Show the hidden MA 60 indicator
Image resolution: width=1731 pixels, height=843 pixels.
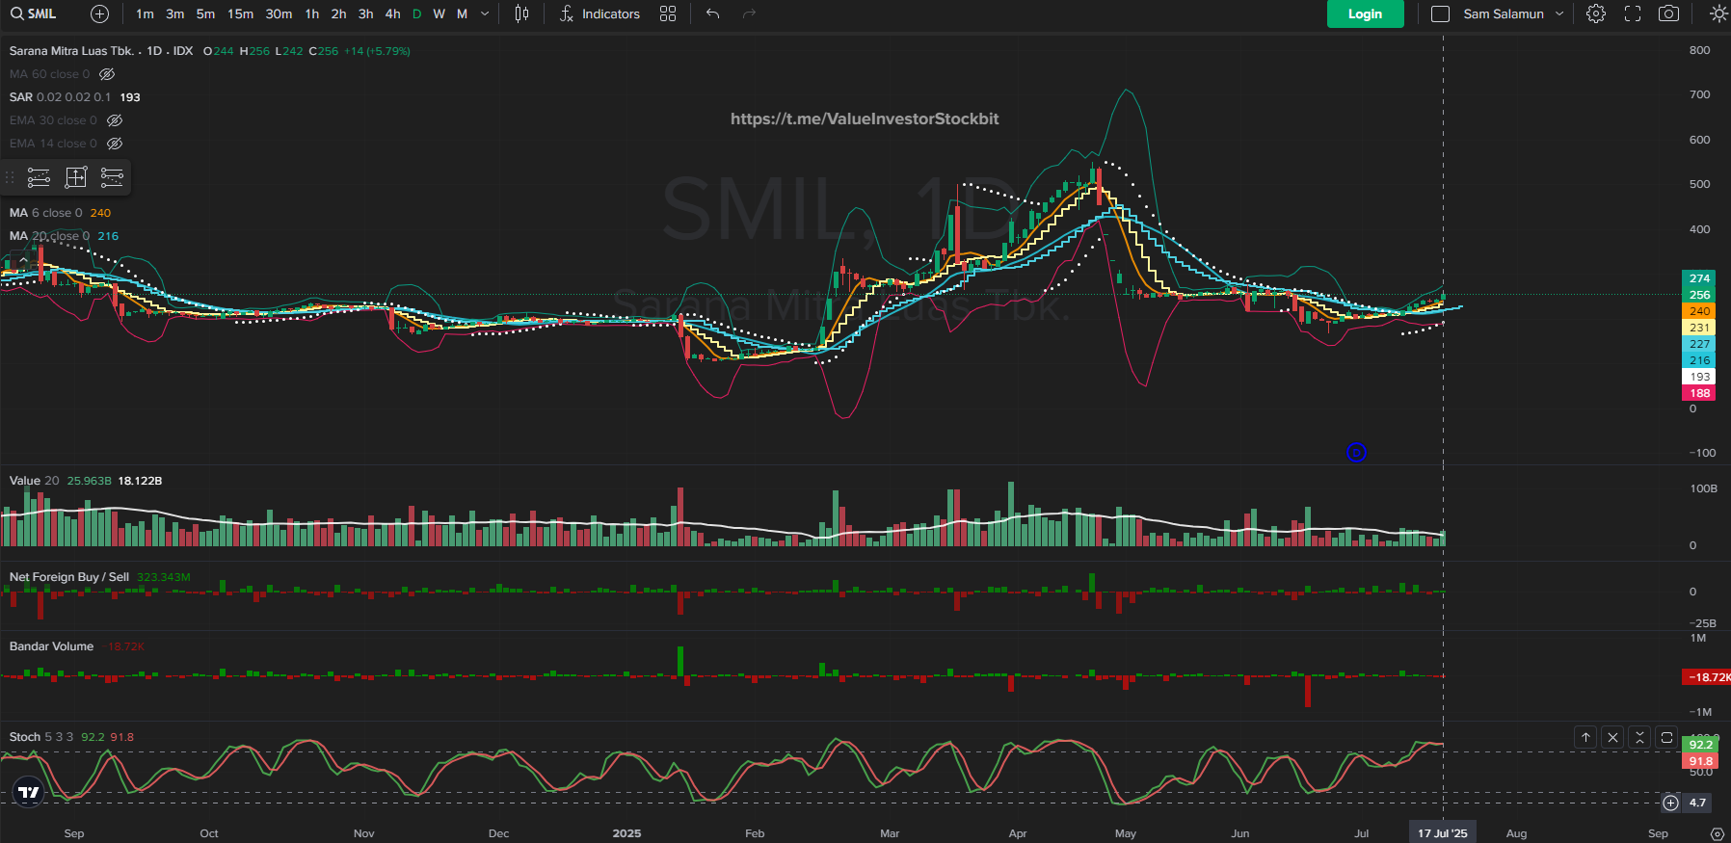click(108, 74)
